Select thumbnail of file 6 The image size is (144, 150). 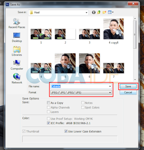tap(90, 63)
